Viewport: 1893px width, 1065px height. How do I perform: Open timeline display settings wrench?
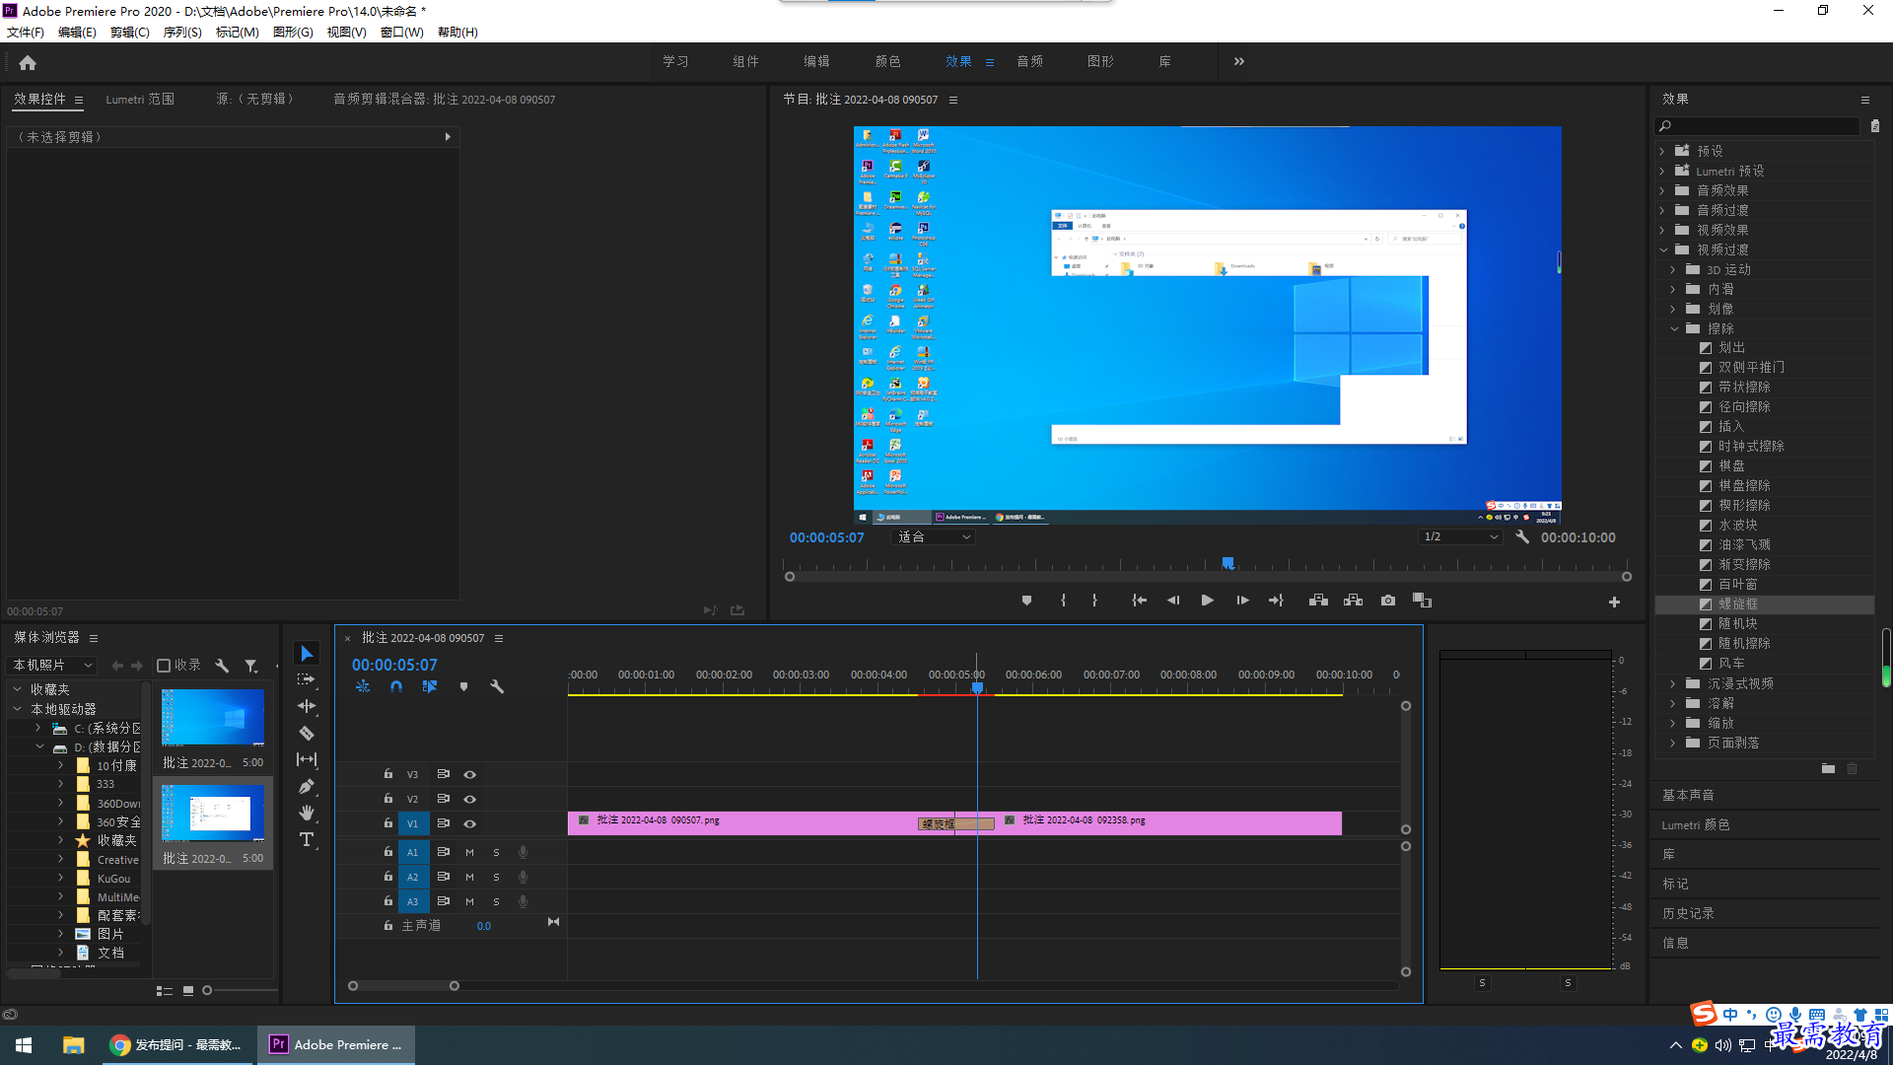(497, 686)
